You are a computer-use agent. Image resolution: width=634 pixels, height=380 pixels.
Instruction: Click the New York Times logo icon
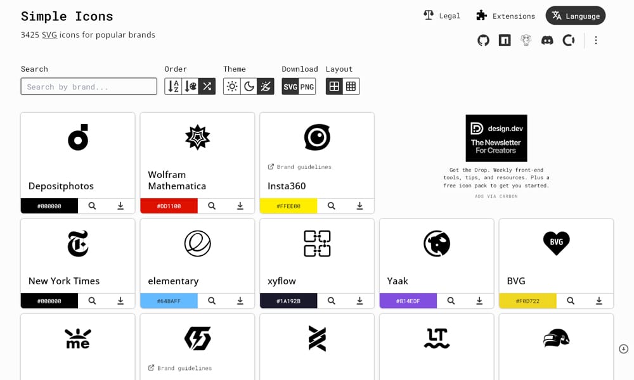[77, 243]
